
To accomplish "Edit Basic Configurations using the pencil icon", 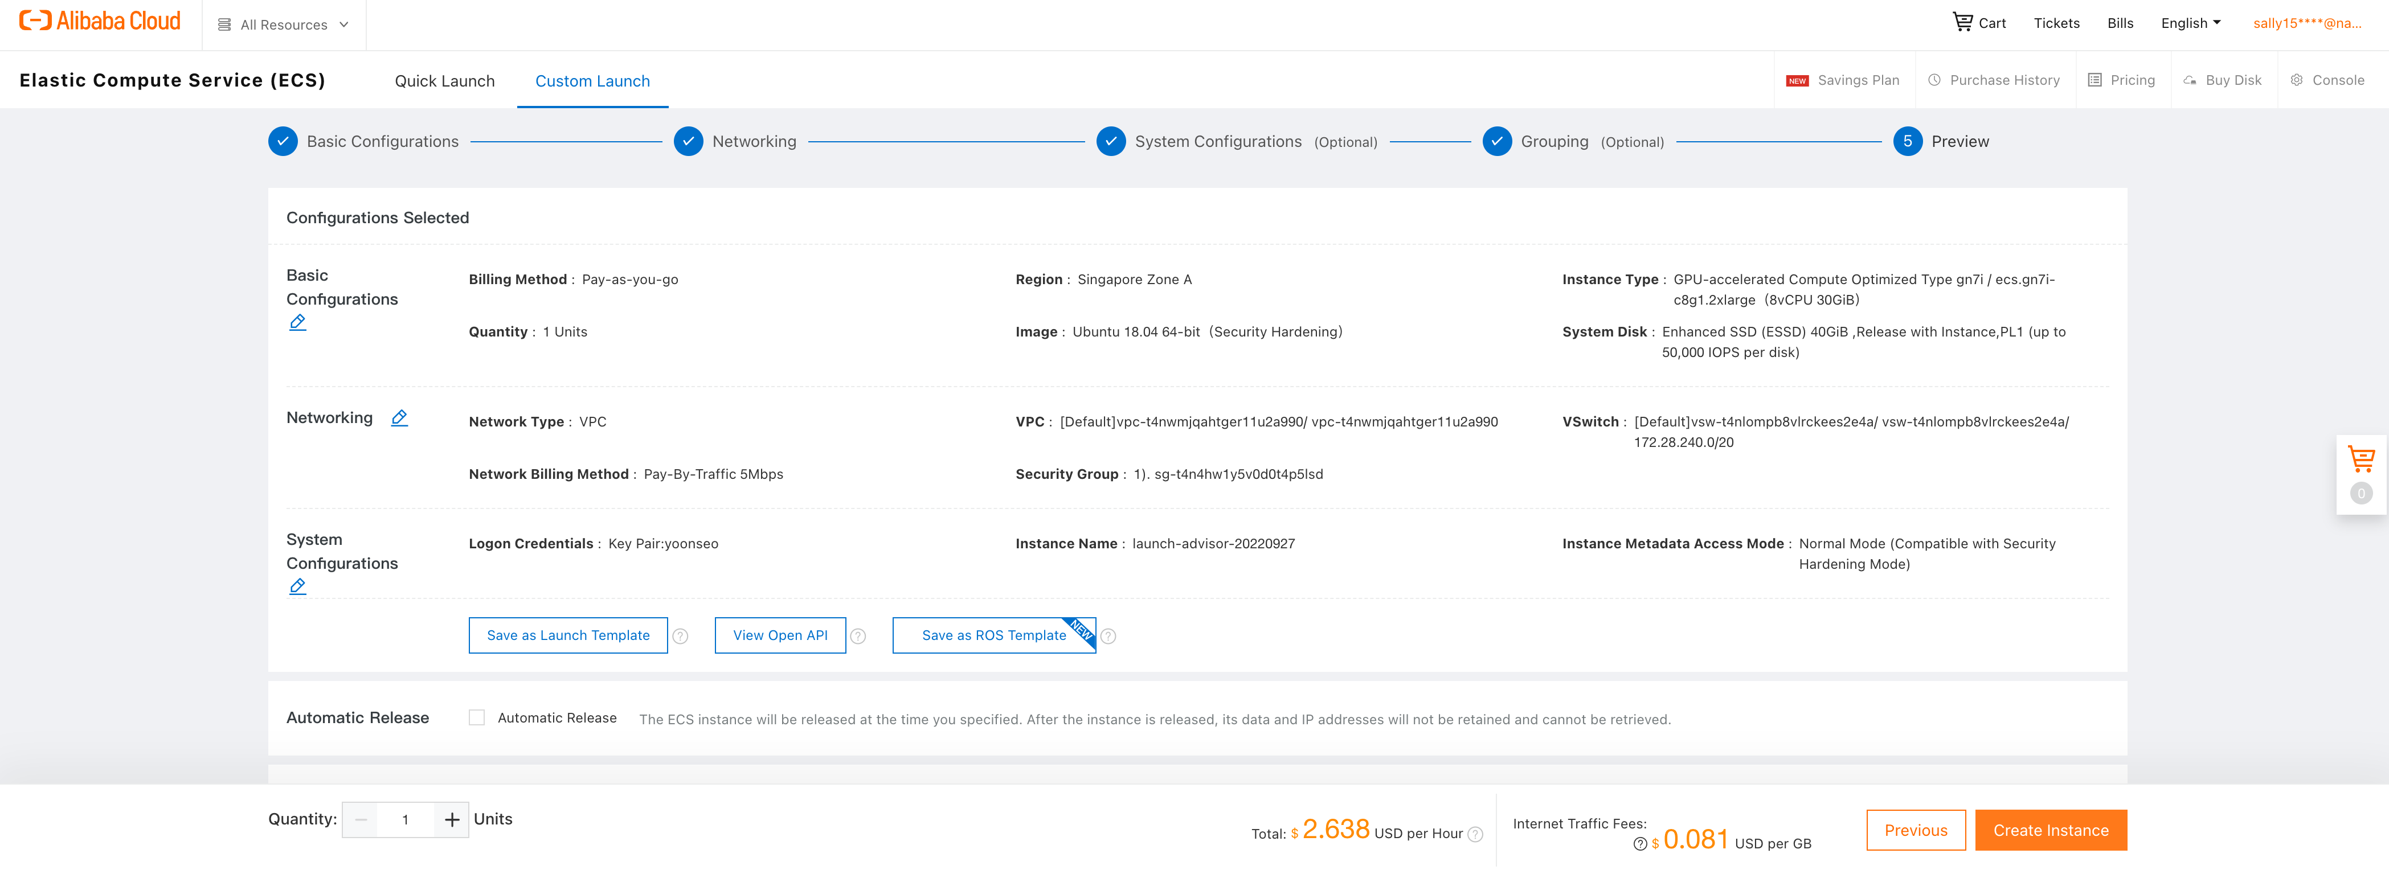I will point(298,322).
